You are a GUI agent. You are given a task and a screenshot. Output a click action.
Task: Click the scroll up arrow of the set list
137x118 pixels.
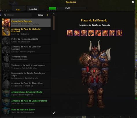click(54, 14)
